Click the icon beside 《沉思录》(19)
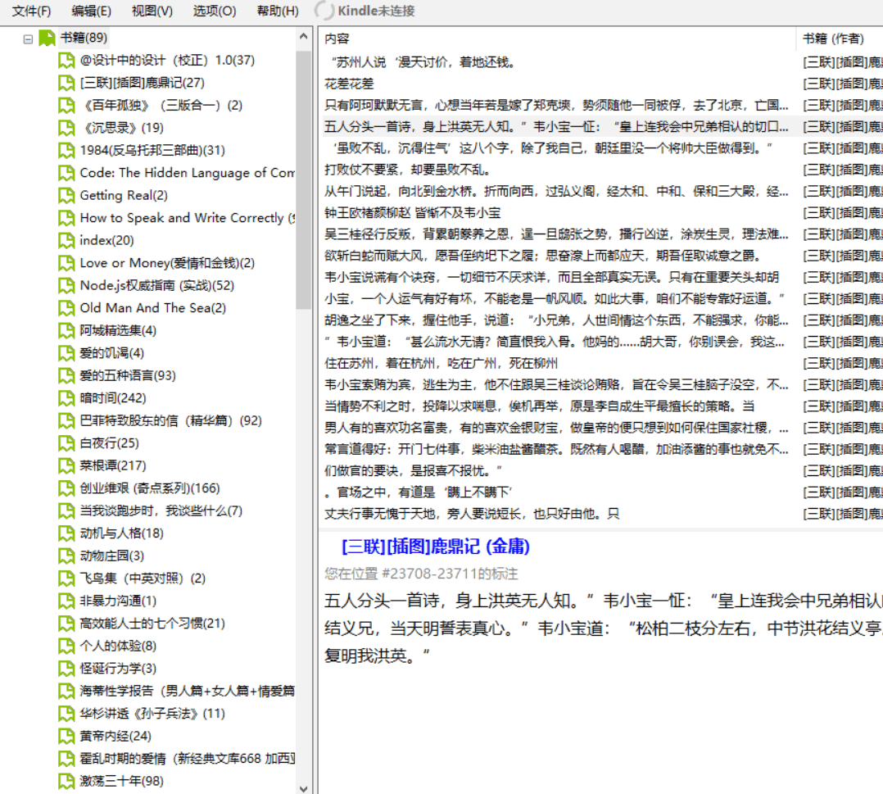 pos(66,128)
